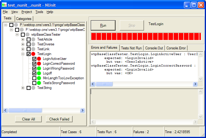Enable the TestIsStrongPassword checkbox
The height and width of the screenshot is (138, 206).
click(34, 83)
